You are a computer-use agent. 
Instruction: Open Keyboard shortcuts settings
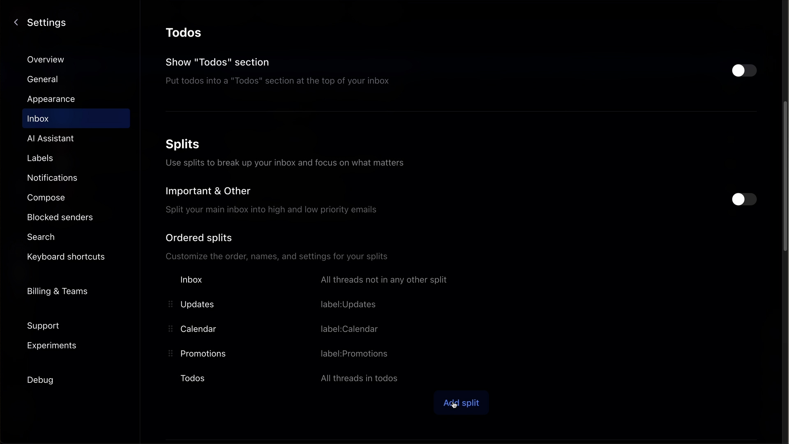click(x=66, y=257)
